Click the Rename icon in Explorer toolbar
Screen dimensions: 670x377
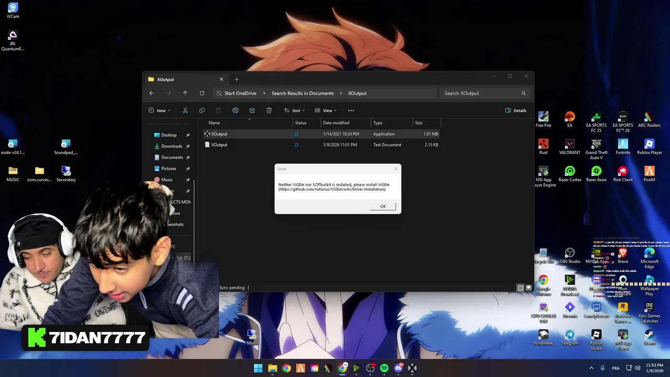pos(235,110)
